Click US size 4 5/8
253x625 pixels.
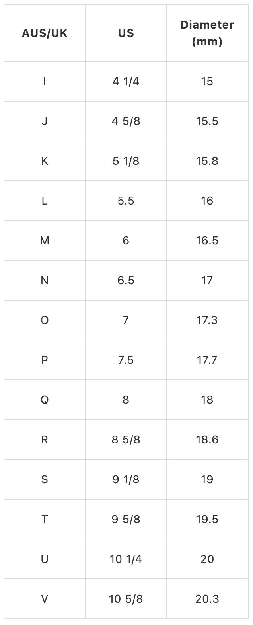[x=126, y=121]
